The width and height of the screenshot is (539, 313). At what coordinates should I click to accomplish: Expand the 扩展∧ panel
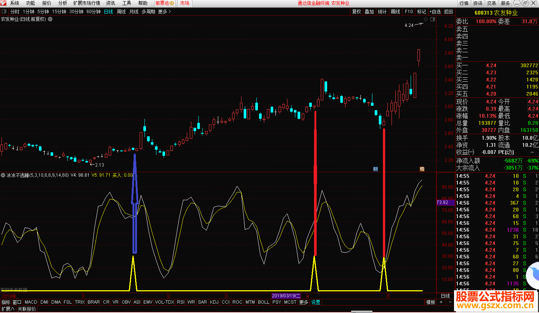(8, 309)
